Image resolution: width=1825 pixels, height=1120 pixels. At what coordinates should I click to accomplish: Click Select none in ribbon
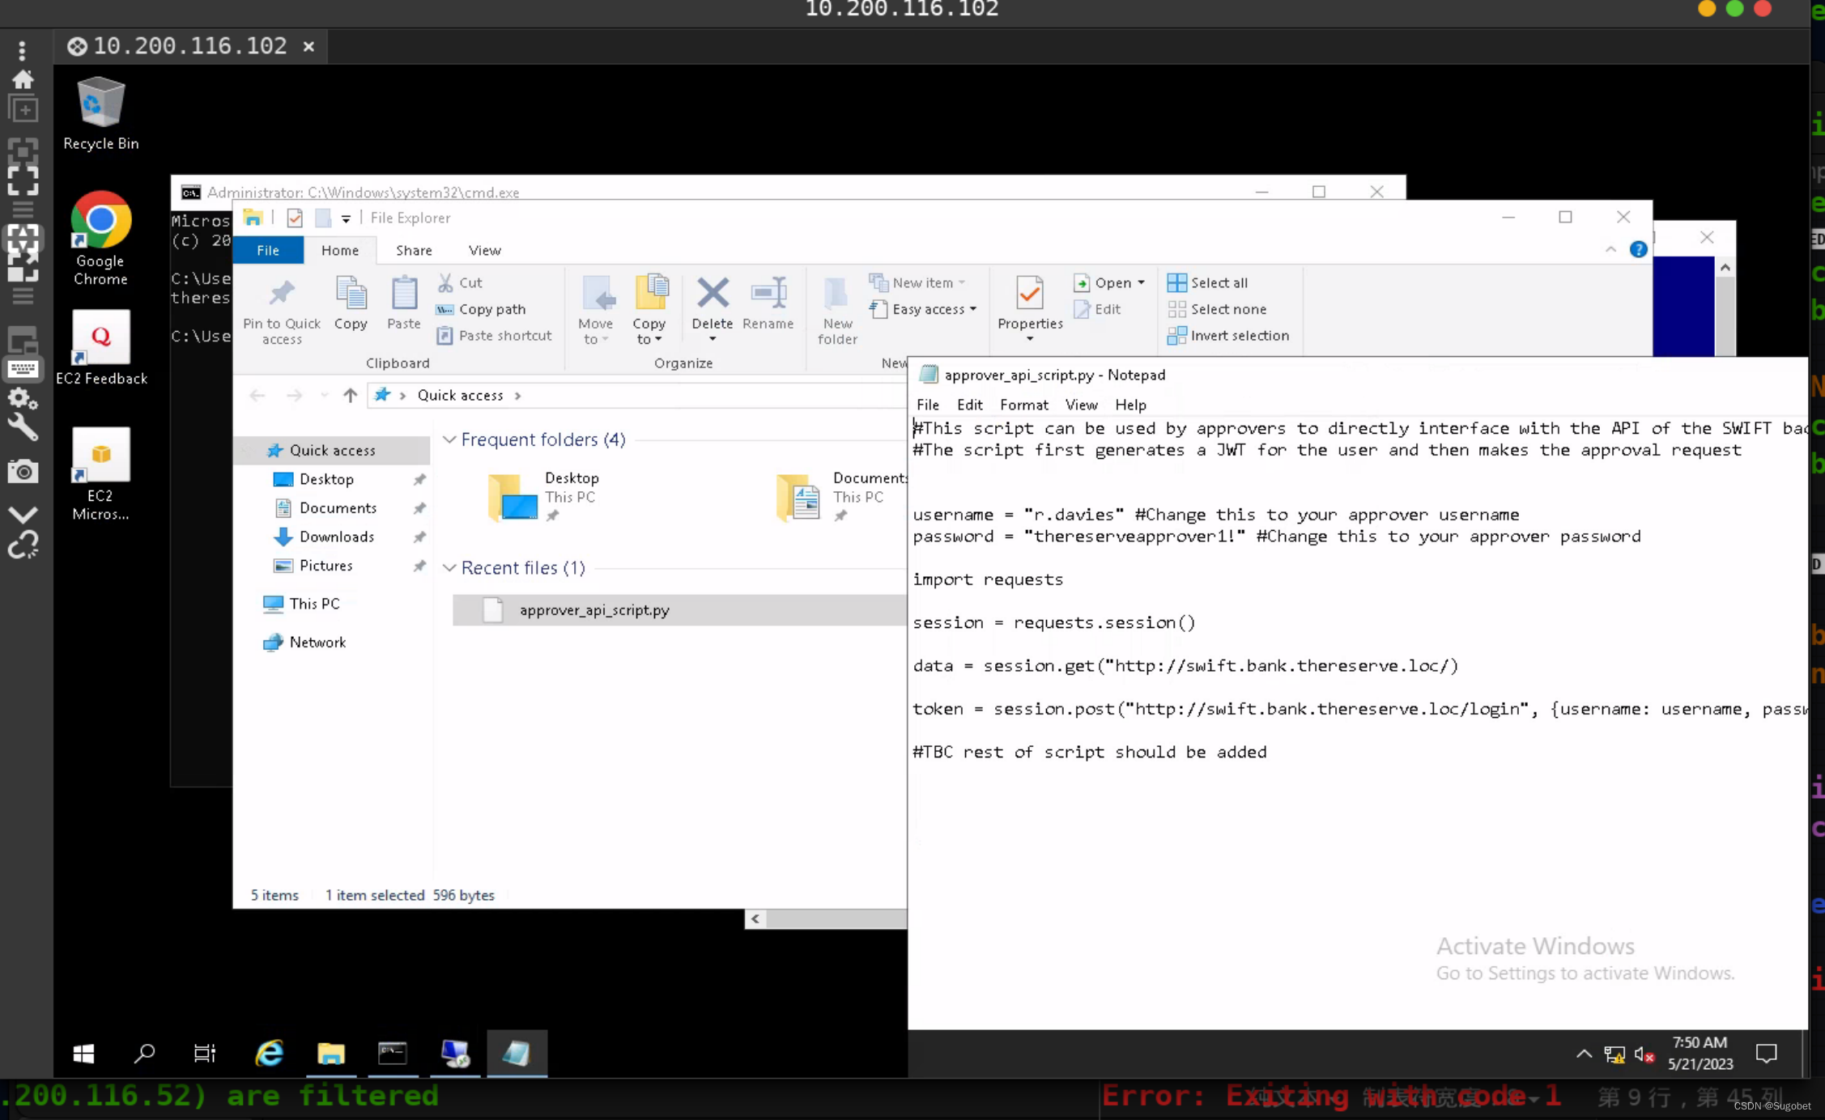pos(1216,309)
